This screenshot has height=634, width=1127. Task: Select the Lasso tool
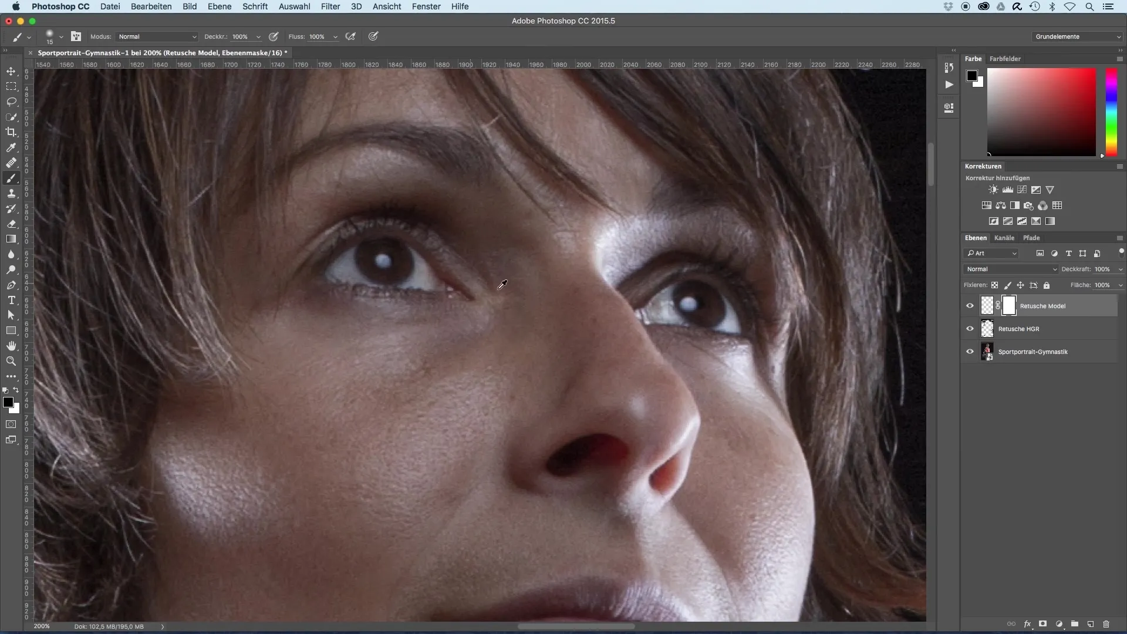11,102
